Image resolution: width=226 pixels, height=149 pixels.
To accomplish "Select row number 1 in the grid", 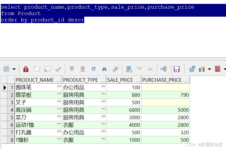I will tap(11, 88).
